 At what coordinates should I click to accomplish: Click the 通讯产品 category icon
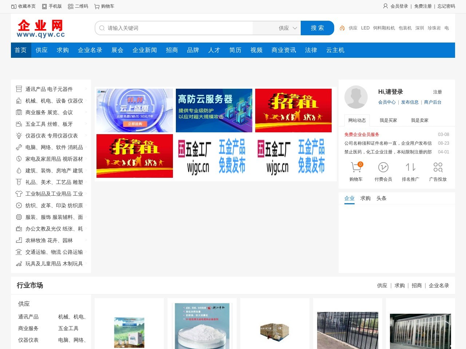(x=19, y=89)
